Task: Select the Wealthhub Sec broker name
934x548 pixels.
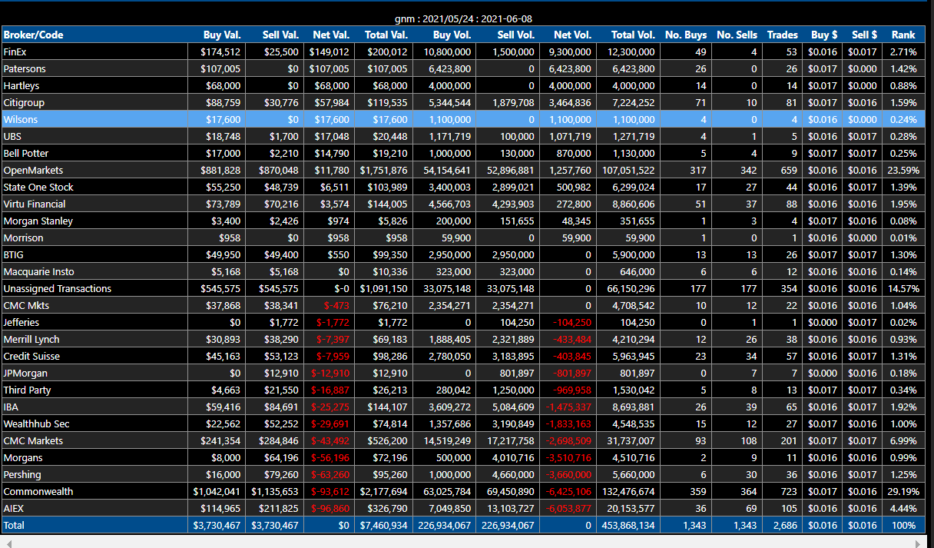Action: [x=37, y=423]
